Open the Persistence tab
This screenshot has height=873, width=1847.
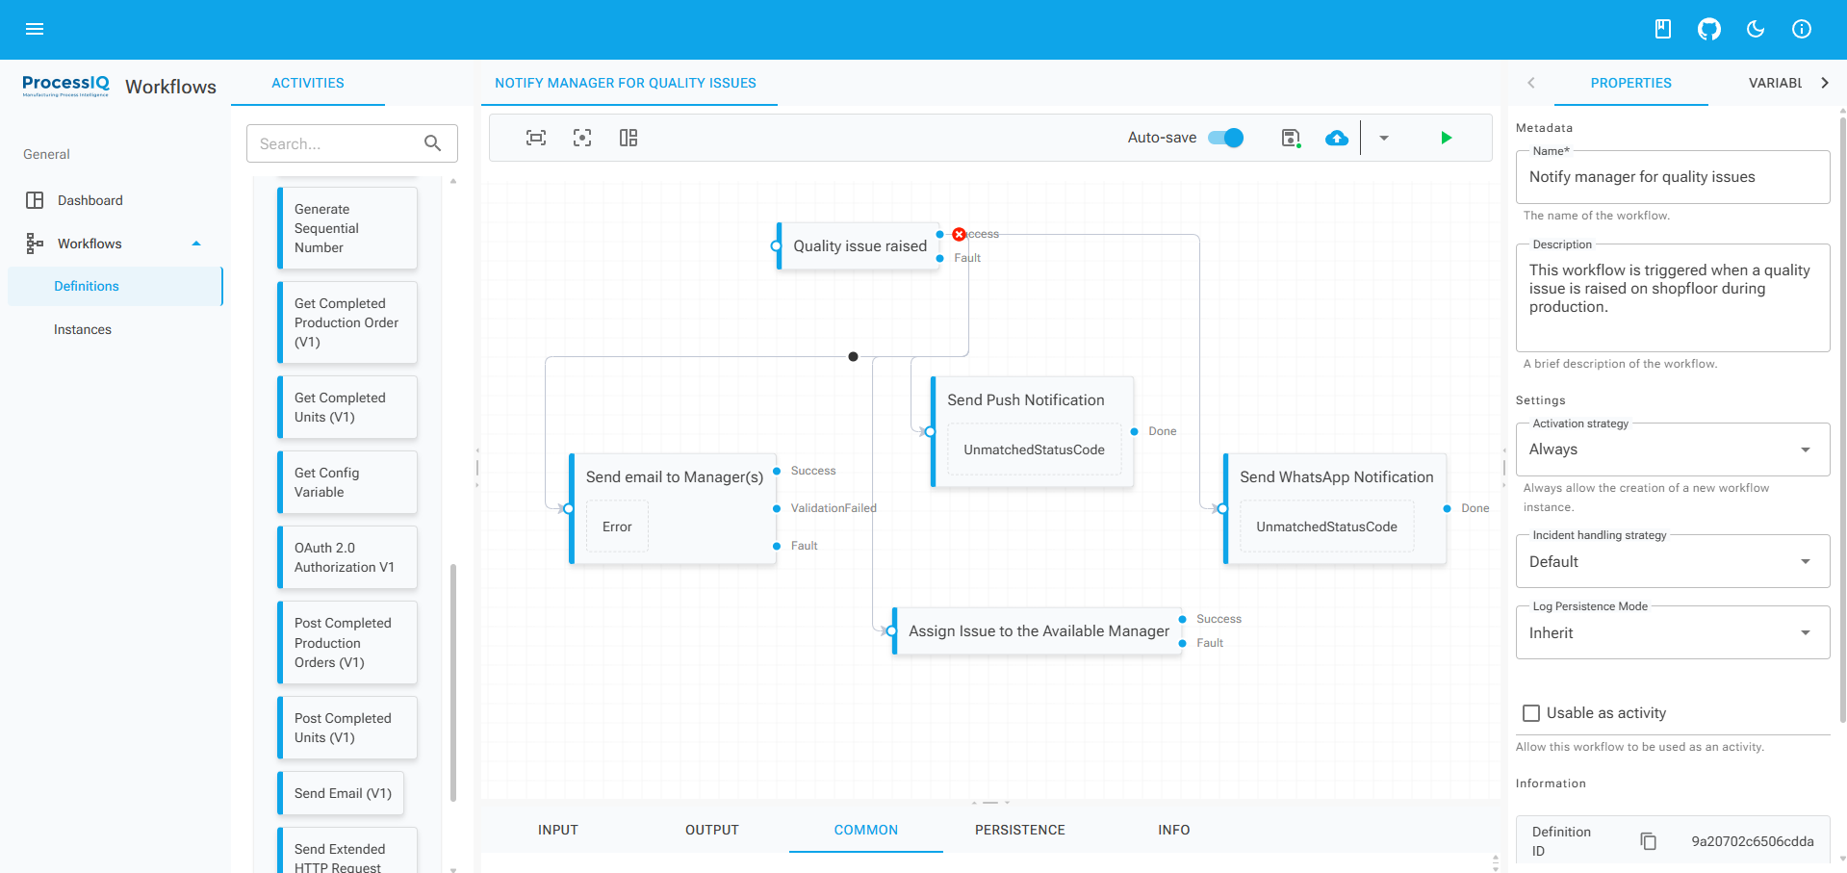[1020, 830]
